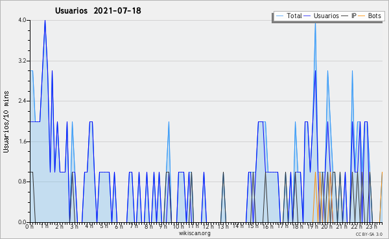389x239 pixels.
Task: Click the 0 h x-axis label
Action: (x=30, y=226)
